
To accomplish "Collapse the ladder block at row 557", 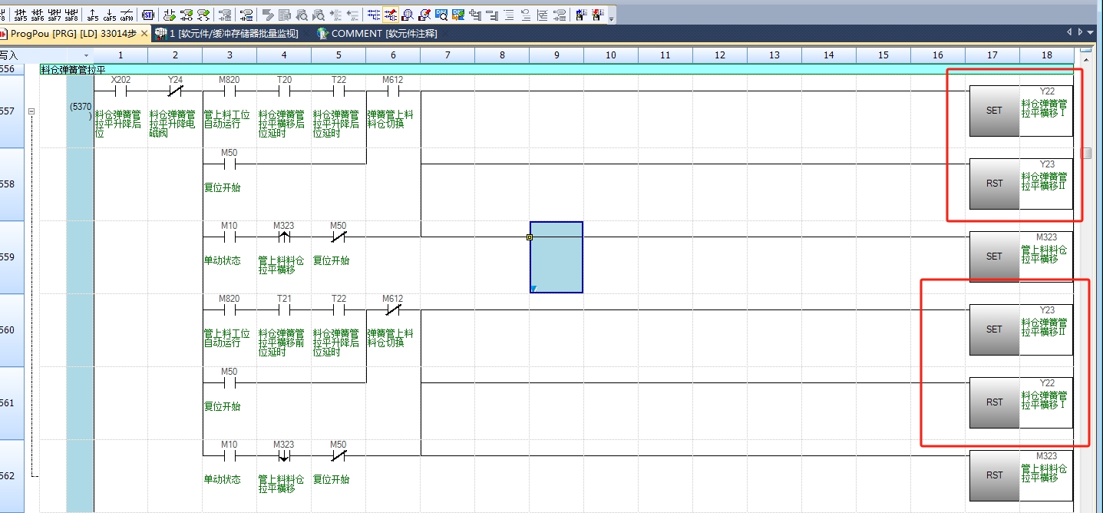I will click(x=31, y=111).
